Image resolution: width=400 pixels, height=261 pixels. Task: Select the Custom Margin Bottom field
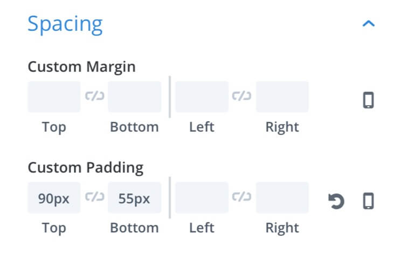click(134, 97)
